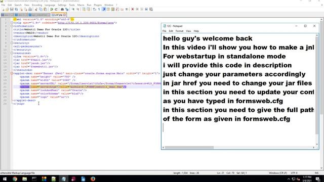Open the Function List toolbar icon
Viewport: 324px width, 182px height.
117,9
